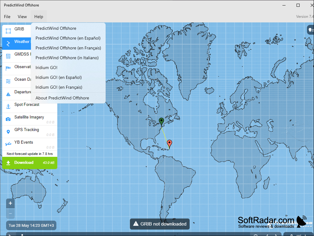The height and width of the screenshot is (236, 314).
Task: Click the Weather Routing route icon
Action: (x=8, y=44)
